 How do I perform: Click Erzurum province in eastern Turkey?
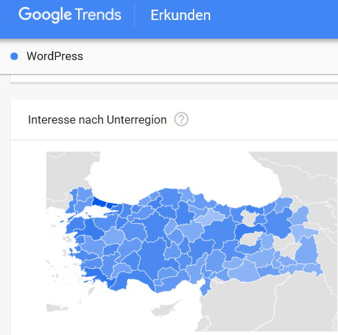[278, 222]
